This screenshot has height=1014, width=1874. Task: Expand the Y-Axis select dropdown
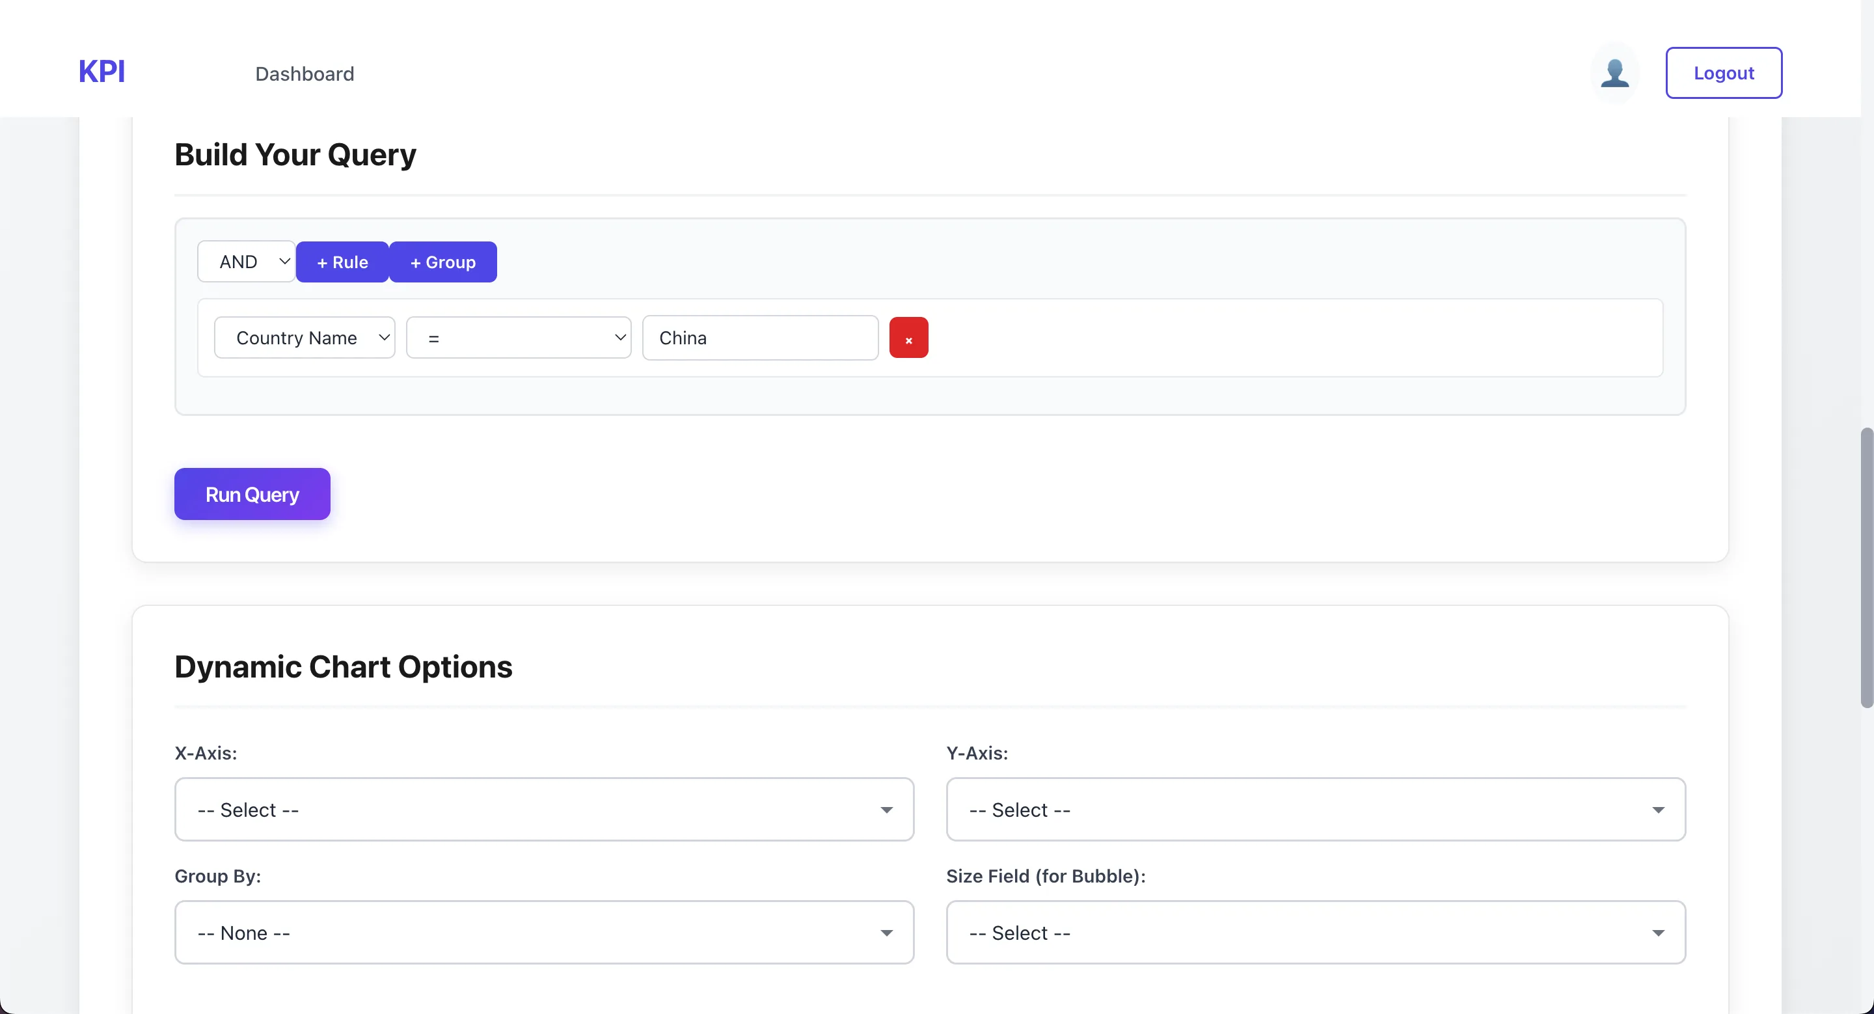pyautogui.click(x=1315, y=810)
